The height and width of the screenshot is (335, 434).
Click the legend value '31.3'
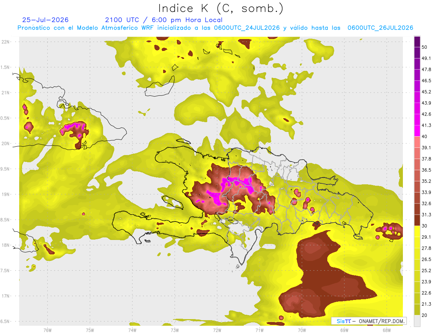coord(426,215)
